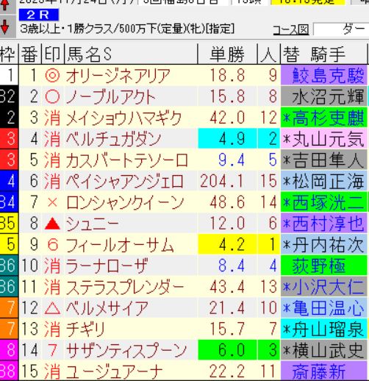Image resolution: width=369 pixels, height=381 pixels.
Task: Select horse name ロンシャンクイーン
Action: click(125, 202)
